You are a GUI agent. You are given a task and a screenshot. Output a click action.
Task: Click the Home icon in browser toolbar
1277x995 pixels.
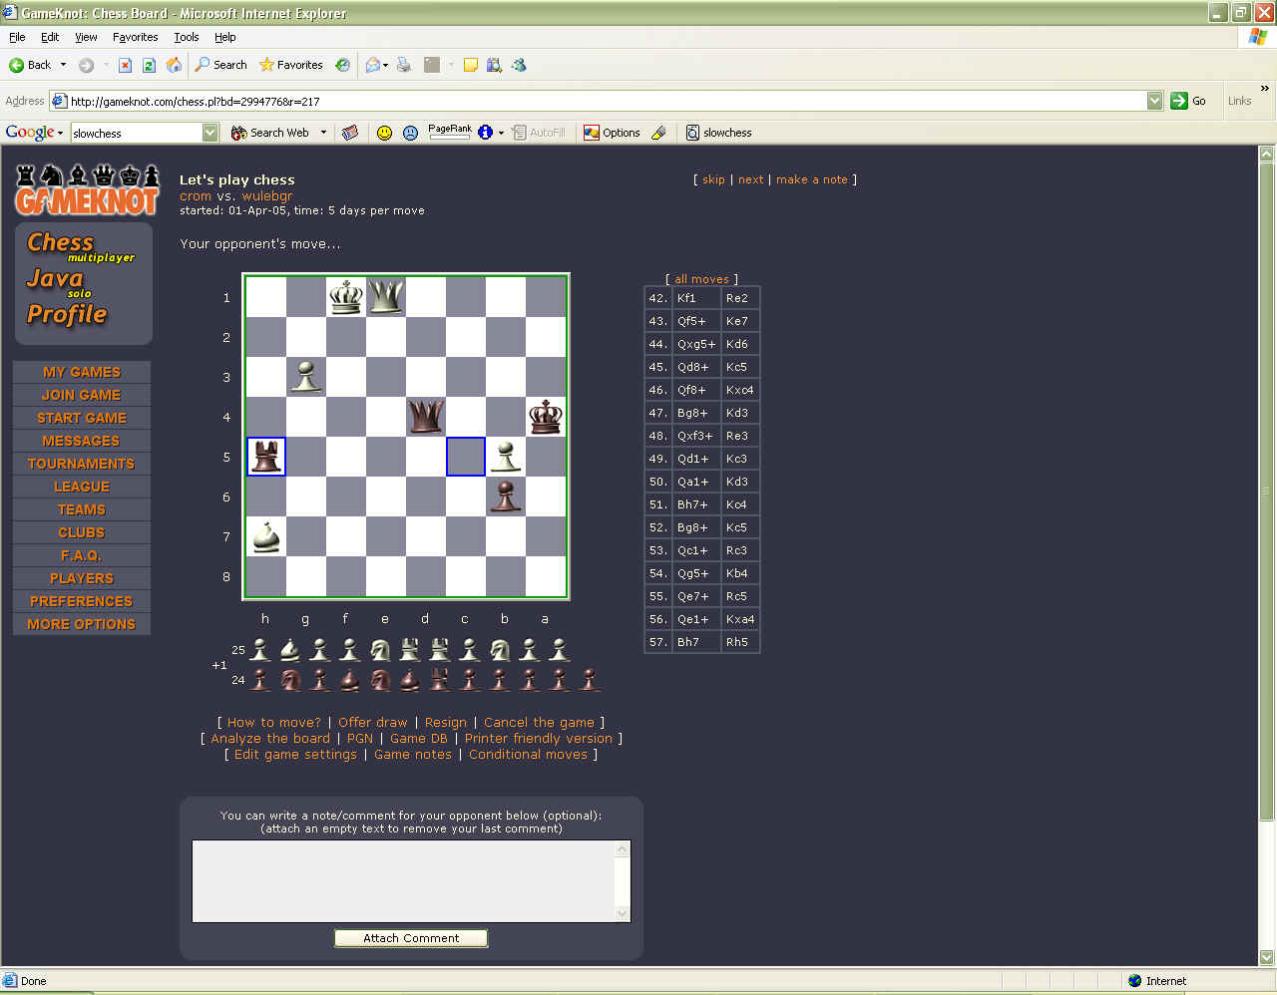click(x=174, y=65)
